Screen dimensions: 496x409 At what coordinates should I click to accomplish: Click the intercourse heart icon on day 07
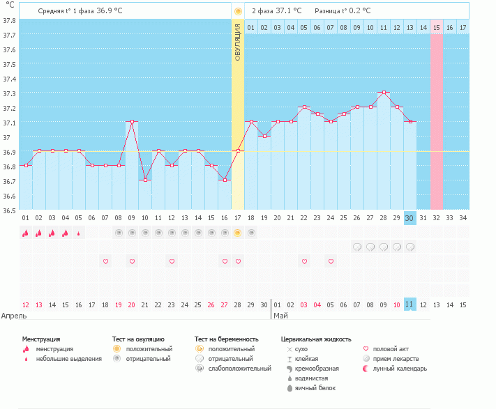pos(105,261)
